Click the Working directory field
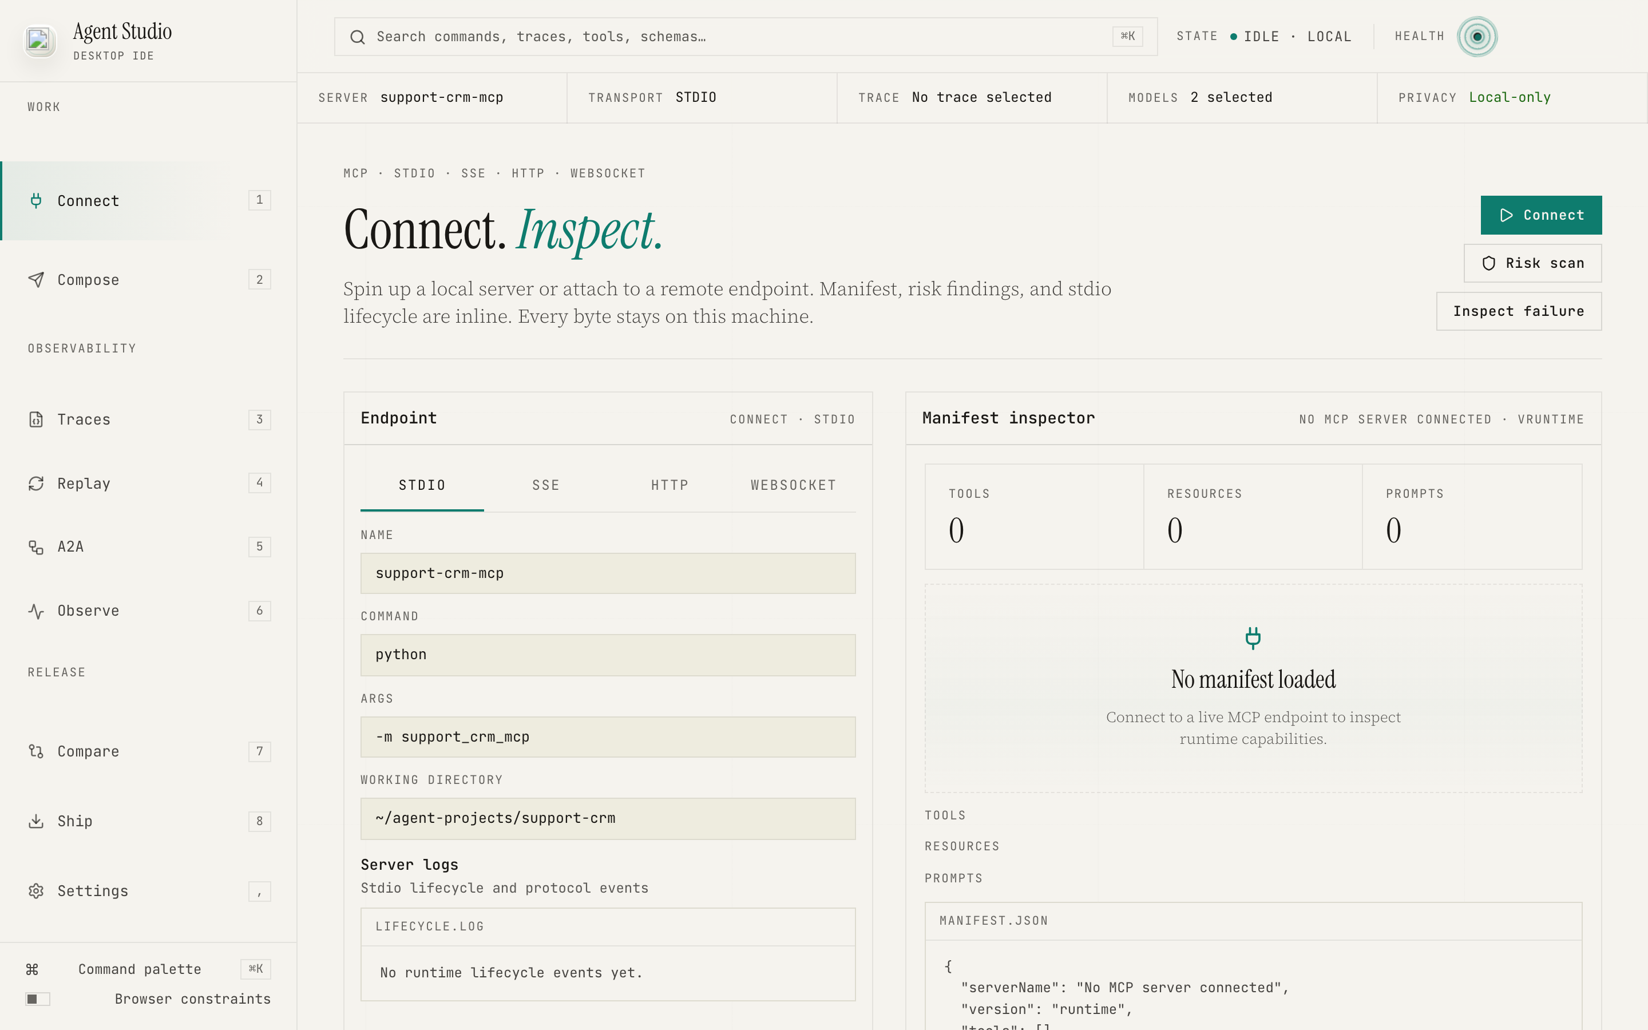 coord(608,819)
